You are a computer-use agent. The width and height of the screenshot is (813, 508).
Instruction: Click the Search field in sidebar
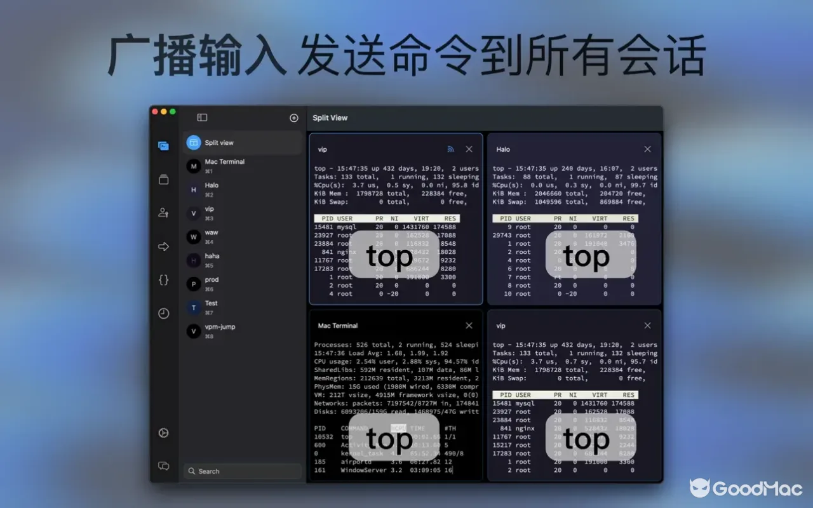[x=243, y=471]
